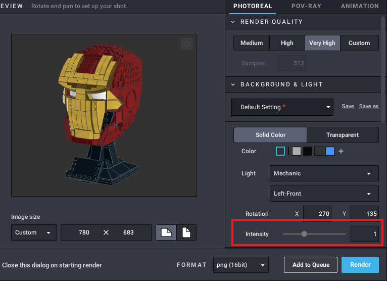Screen dimensions: 387x281
Task: Click Add to Queue
Action: point(311,265)
